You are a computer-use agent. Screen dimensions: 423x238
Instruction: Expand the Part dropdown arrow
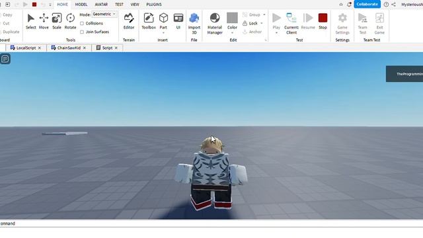point(163,33)
